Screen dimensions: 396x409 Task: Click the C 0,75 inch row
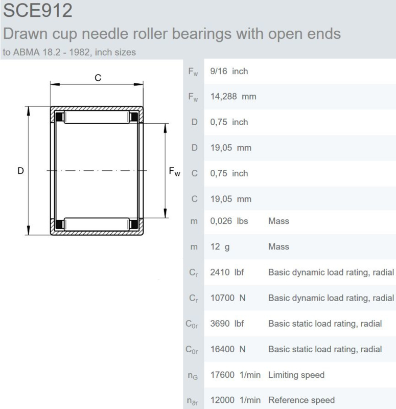[289, 173]
